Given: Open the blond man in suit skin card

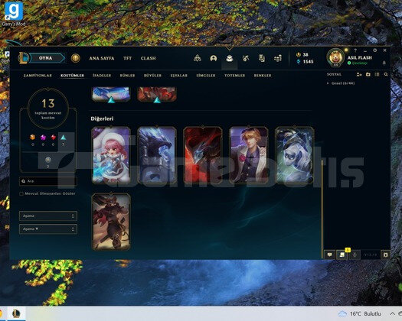Looking at the screenshot, I should (x=249, y=155).
